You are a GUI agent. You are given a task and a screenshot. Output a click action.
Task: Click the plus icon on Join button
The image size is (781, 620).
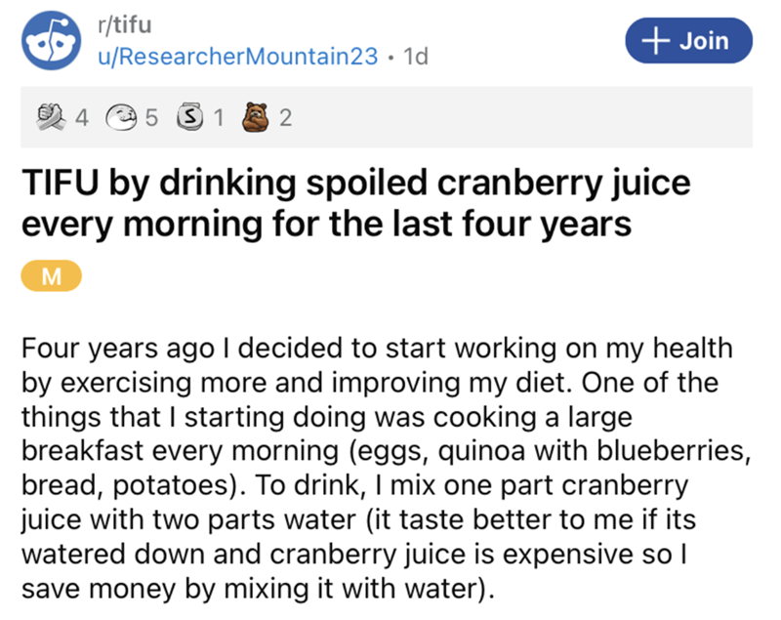[x=650, y=40]
